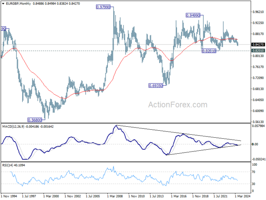Click the 1 Mar 2024 date label
266x200 pixels.
[242, 196]
